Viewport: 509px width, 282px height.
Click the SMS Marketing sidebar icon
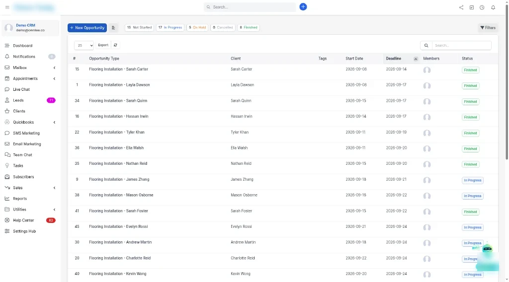[x=7, y=133]
